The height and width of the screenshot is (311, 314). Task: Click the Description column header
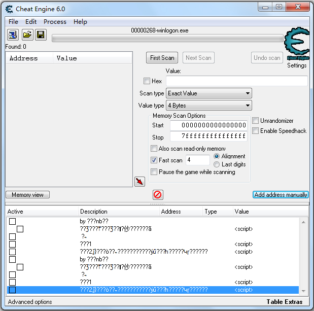click(x=119, y=212)
